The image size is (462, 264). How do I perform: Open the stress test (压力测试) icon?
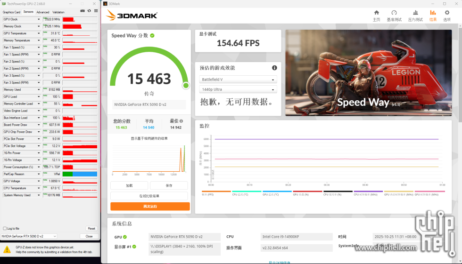[x=415, y=13]
